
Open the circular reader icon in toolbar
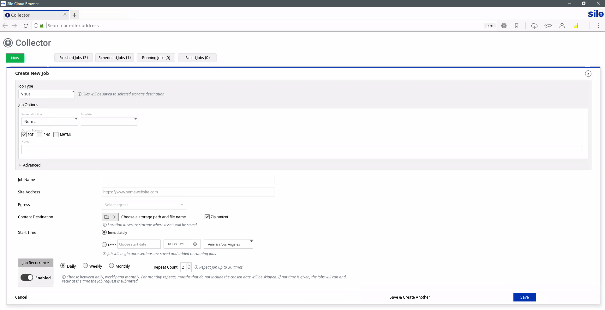pos(504,26)
